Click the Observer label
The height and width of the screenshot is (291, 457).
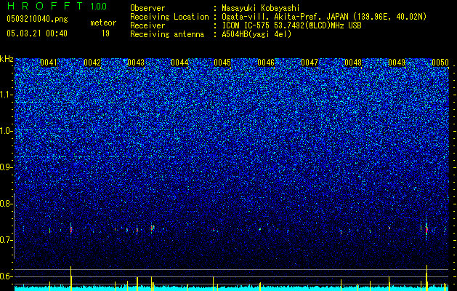click(147, 8)
